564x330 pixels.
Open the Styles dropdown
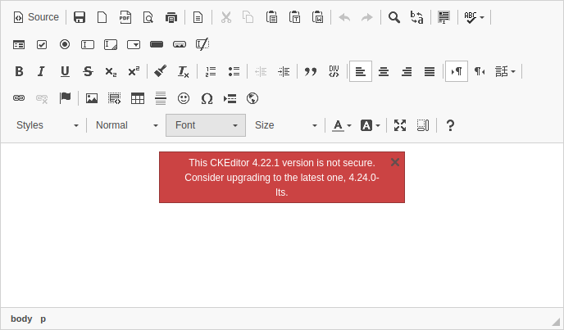tap(47, 125)
